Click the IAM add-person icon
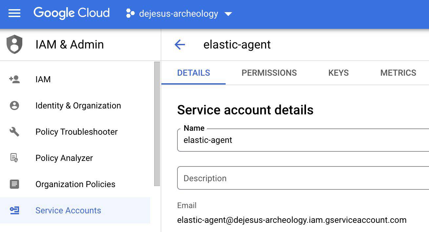 (x=14, y=79)
